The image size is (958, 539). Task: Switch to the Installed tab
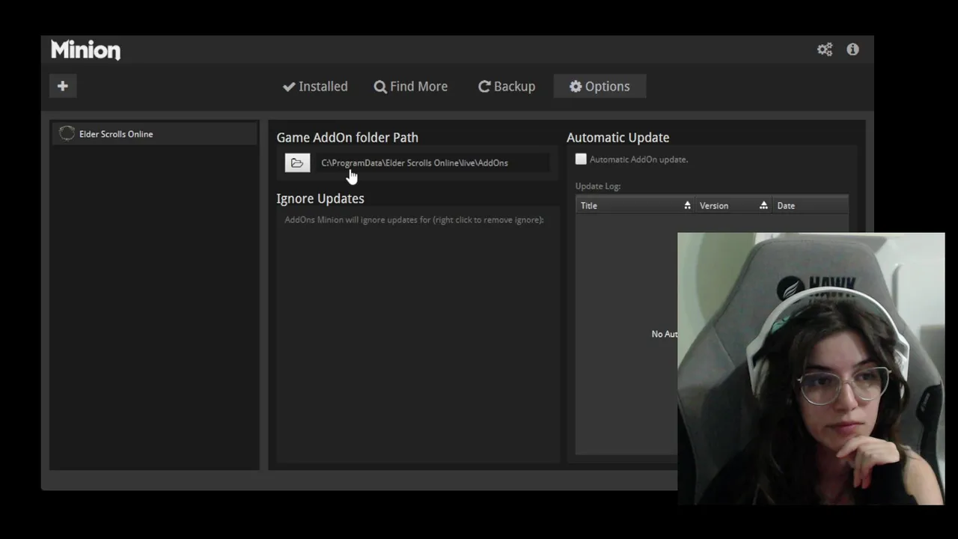click(315, 86)
